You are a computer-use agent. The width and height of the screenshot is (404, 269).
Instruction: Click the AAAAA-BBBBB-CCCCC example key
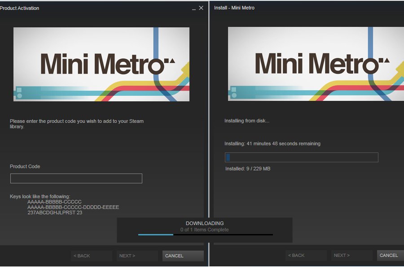pos(54,202)
